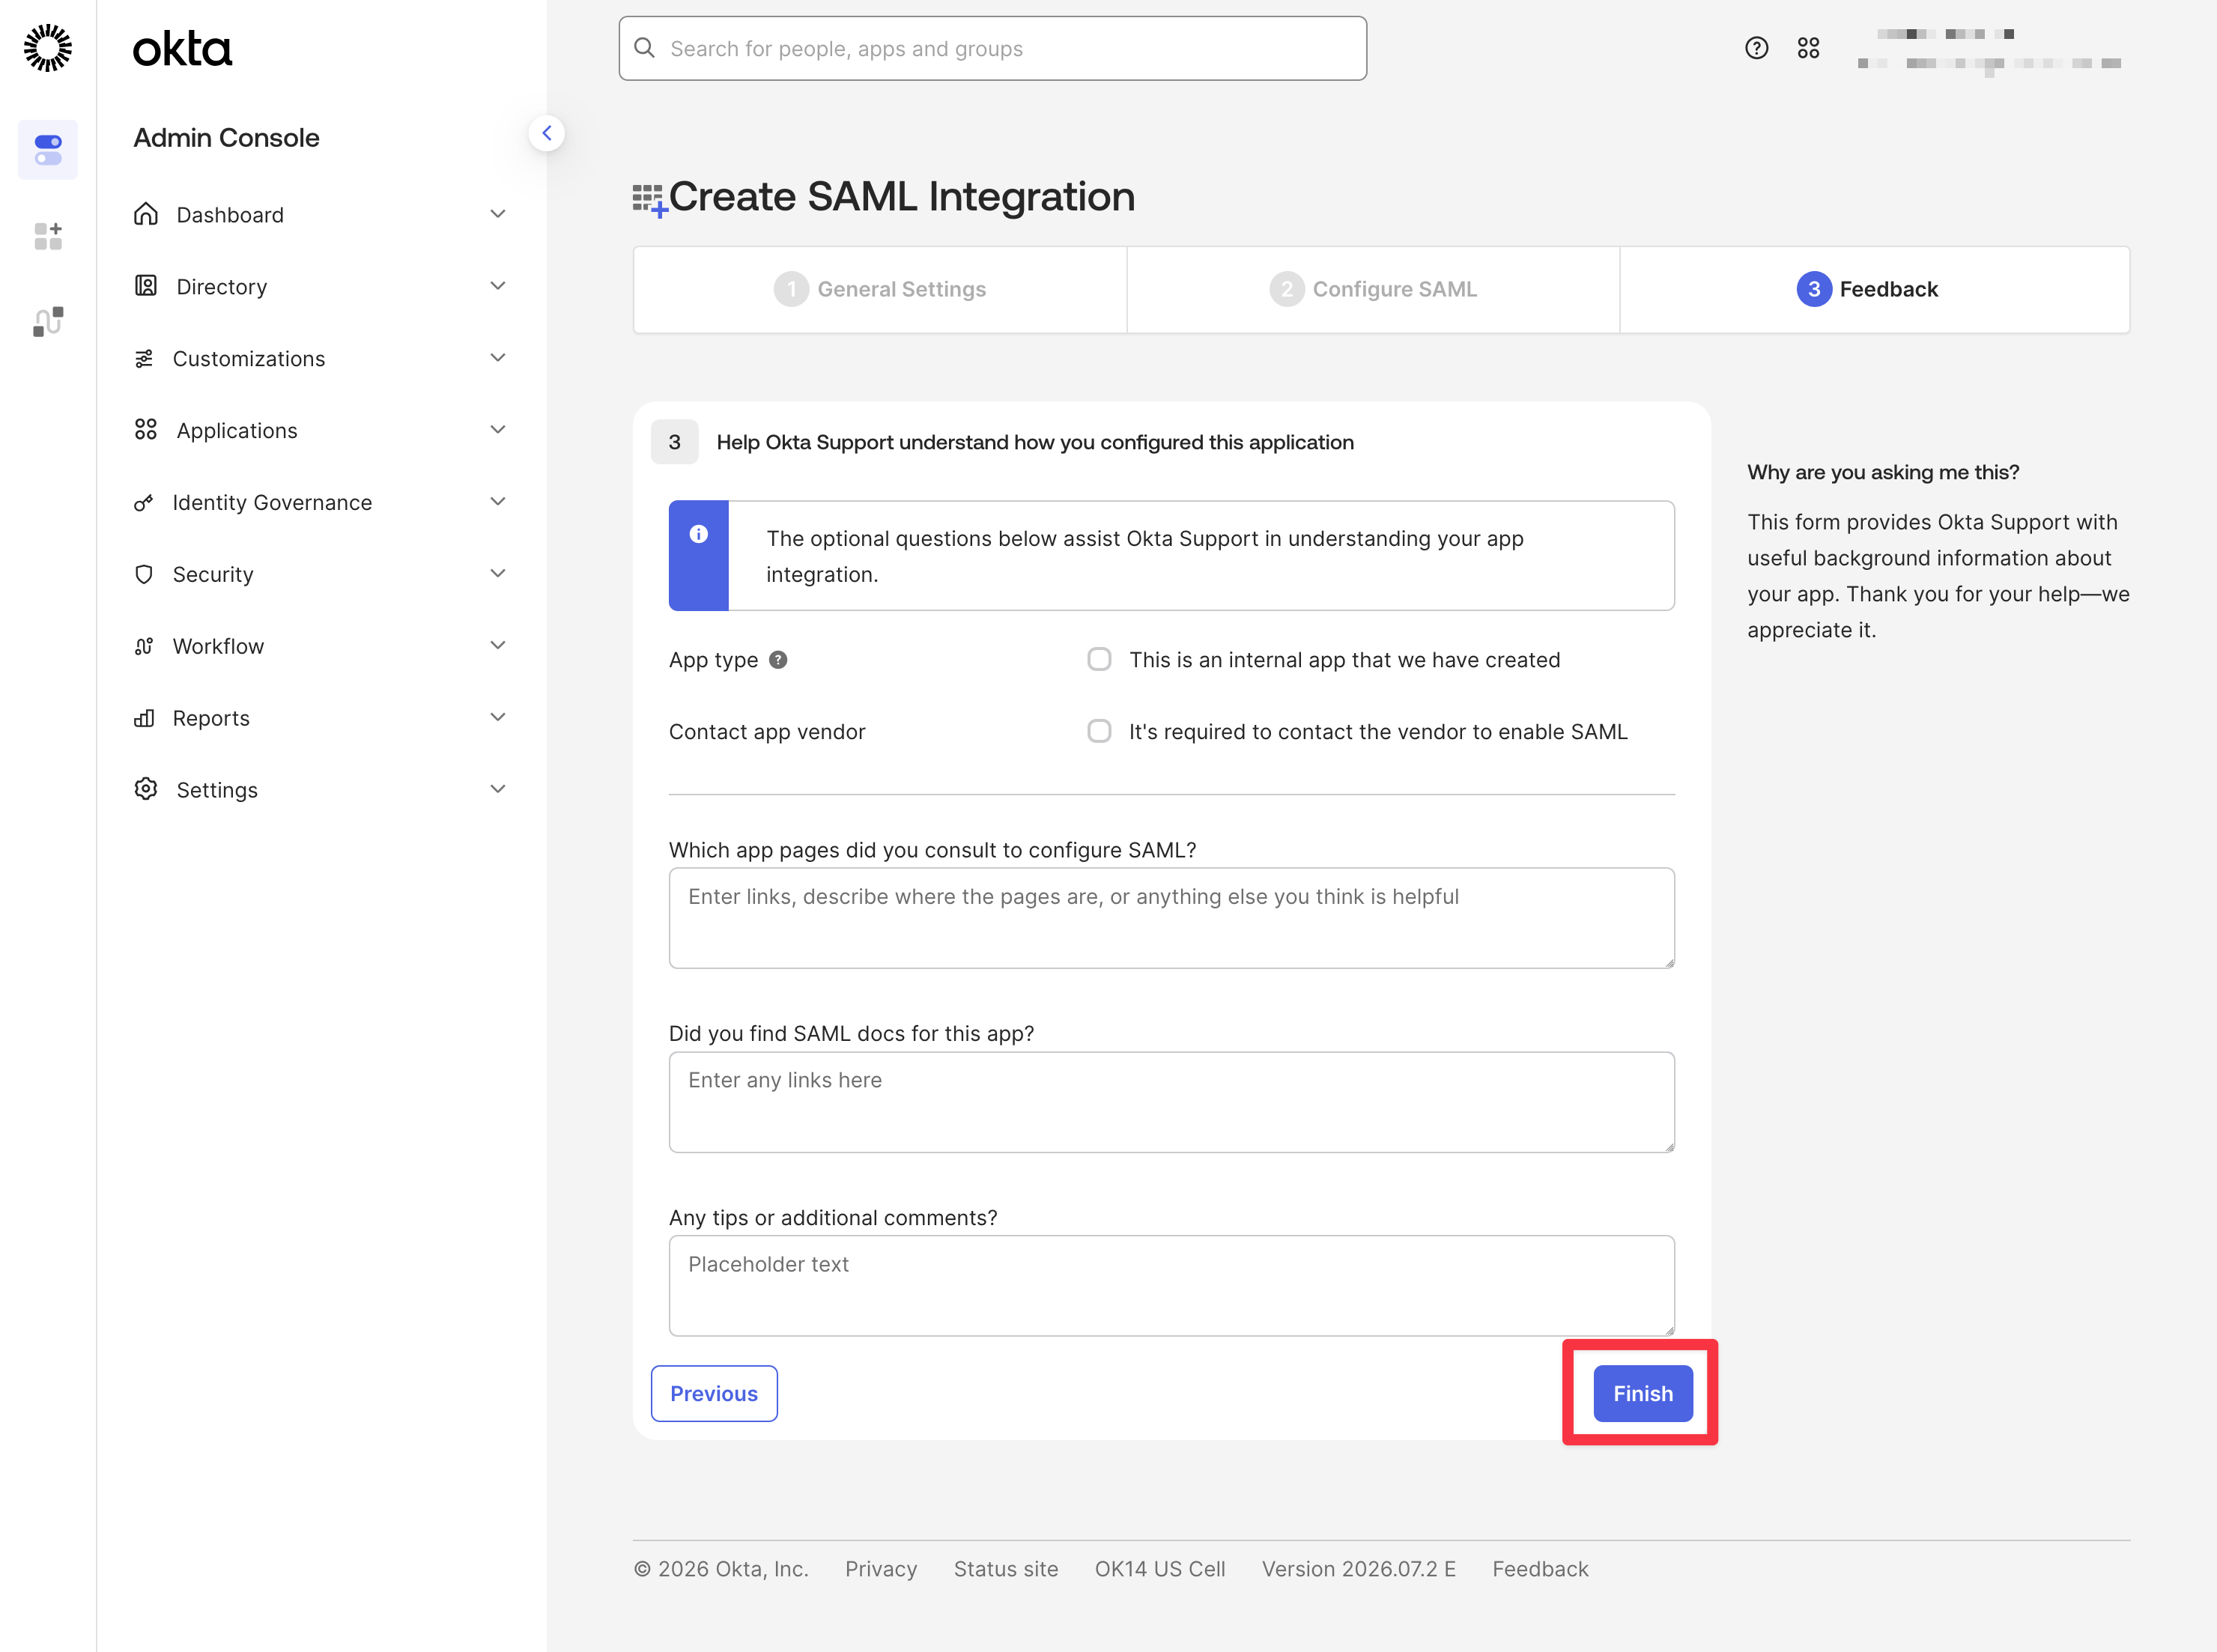Click the magnifier search icon
The width and height of the screenshot is (2217, 1652).
pyautogui.click(x=645, y=48)
